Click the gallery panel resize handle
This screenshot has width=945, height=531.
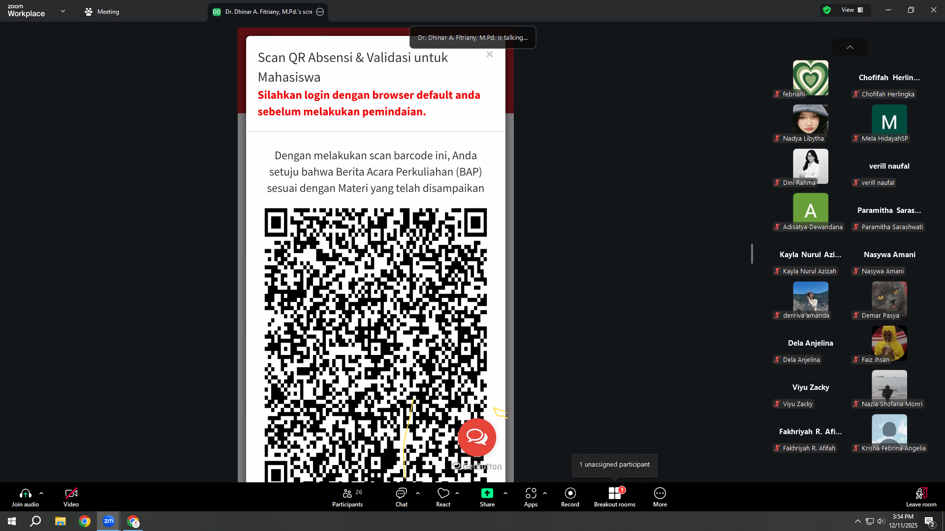point(752,254)
